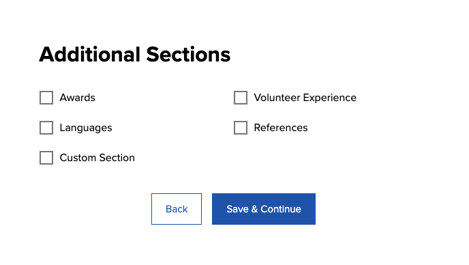Viewport: 469px width, 265px height.
Task: Proceed with the blue Save & Continue button
Action: click(264, 209)
